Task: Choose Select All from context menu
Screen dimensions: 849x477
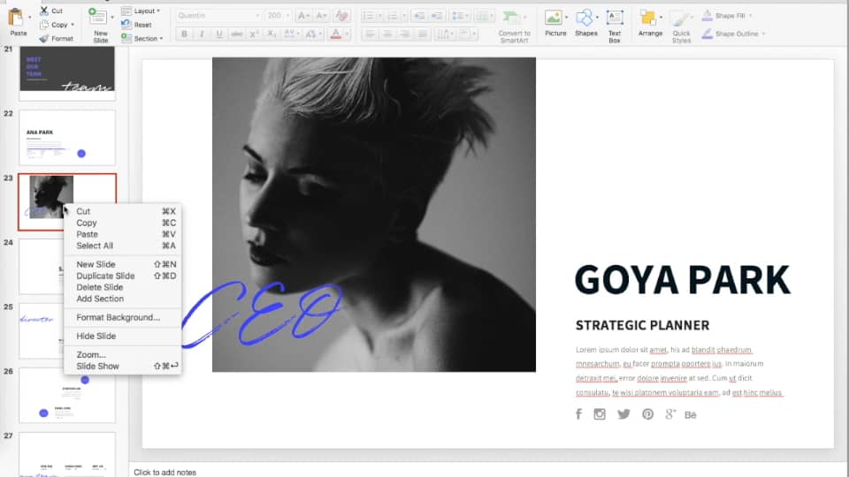Action: pyautogui.click(x=122, y=246)
